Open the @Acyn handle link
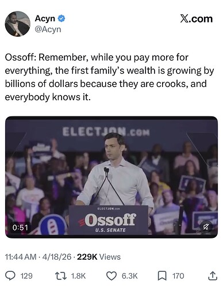This screenshot has width=223, height=288. click(48, 29)
